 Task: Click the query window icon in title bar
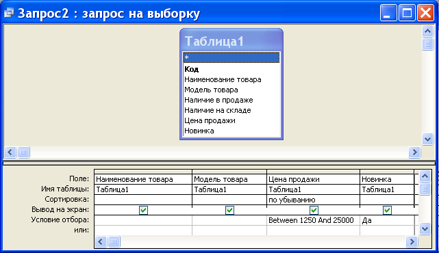point(9,13)
